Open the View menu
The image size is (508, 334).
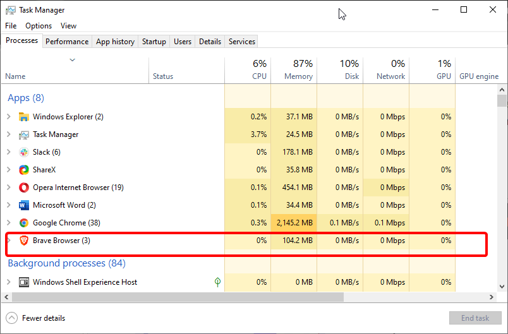point(68,26)
